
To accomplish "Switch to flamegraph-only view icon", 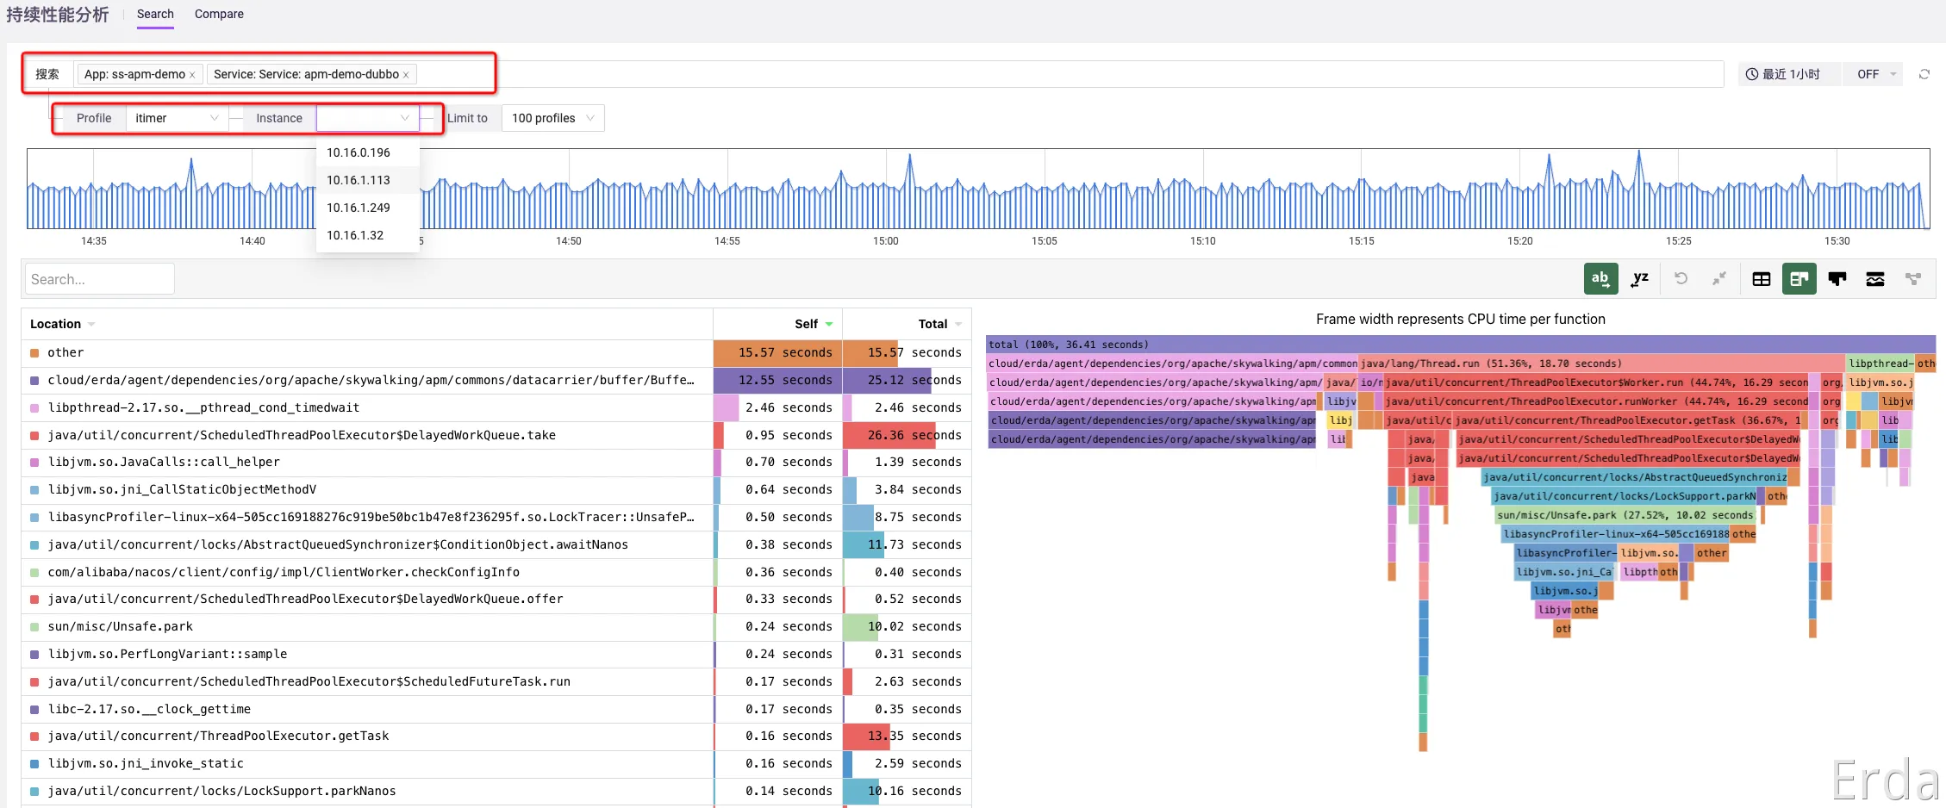I will tap(1837, 279).
